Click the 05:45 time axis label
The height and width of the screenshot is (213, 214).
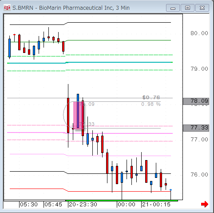click(53, 205)
